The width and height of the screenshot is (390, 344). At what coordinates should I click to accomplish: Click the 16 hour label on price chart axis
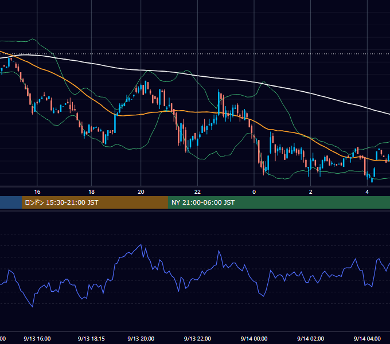[x=37, y=192]
